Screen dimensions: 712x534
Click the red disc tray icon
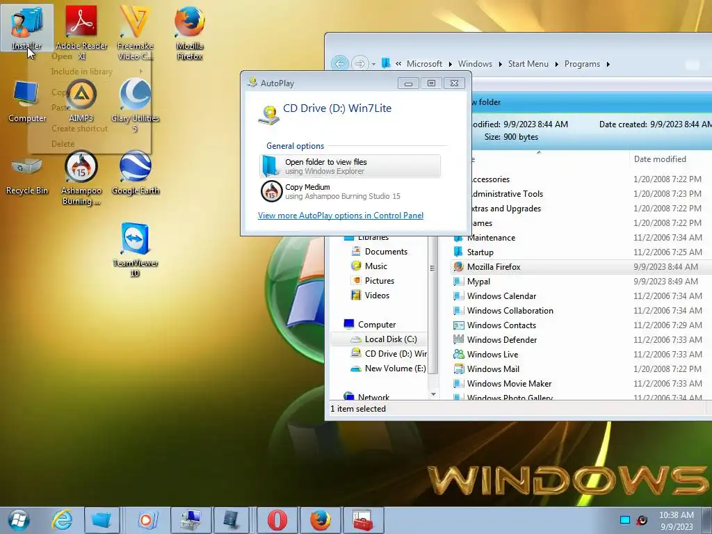(x=641, y=520)
